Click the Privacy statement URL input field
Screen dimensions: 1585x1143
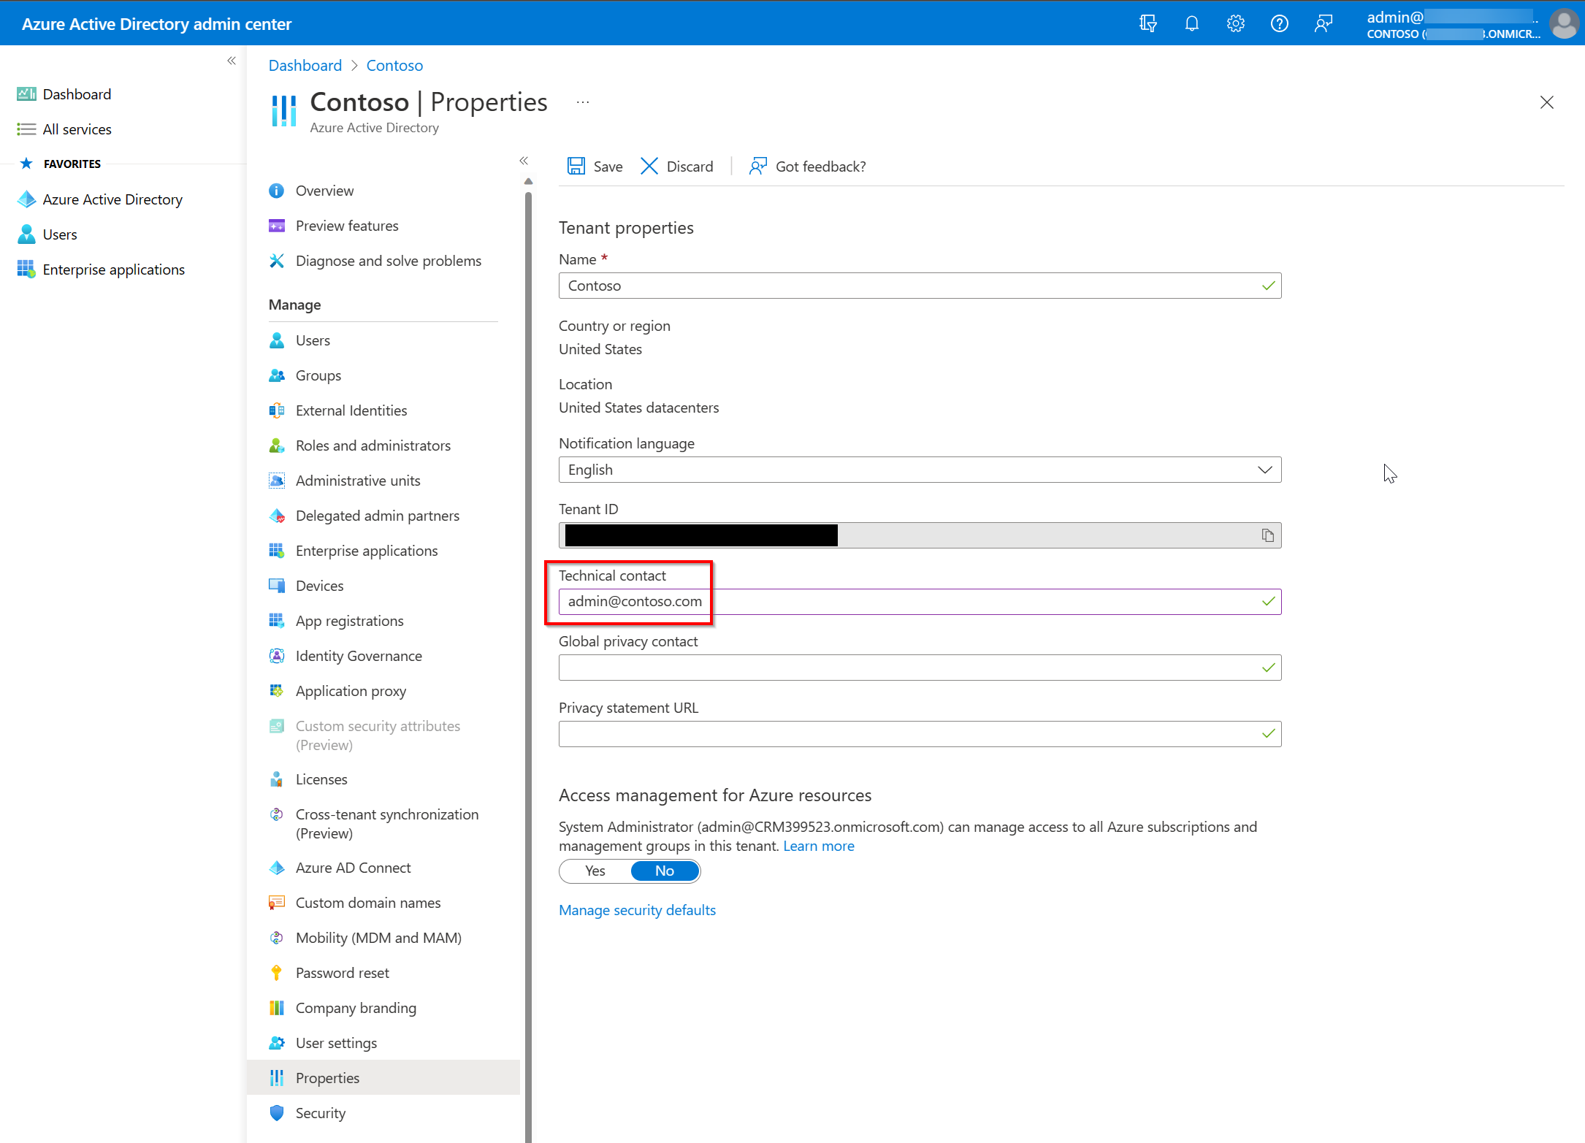920,732
